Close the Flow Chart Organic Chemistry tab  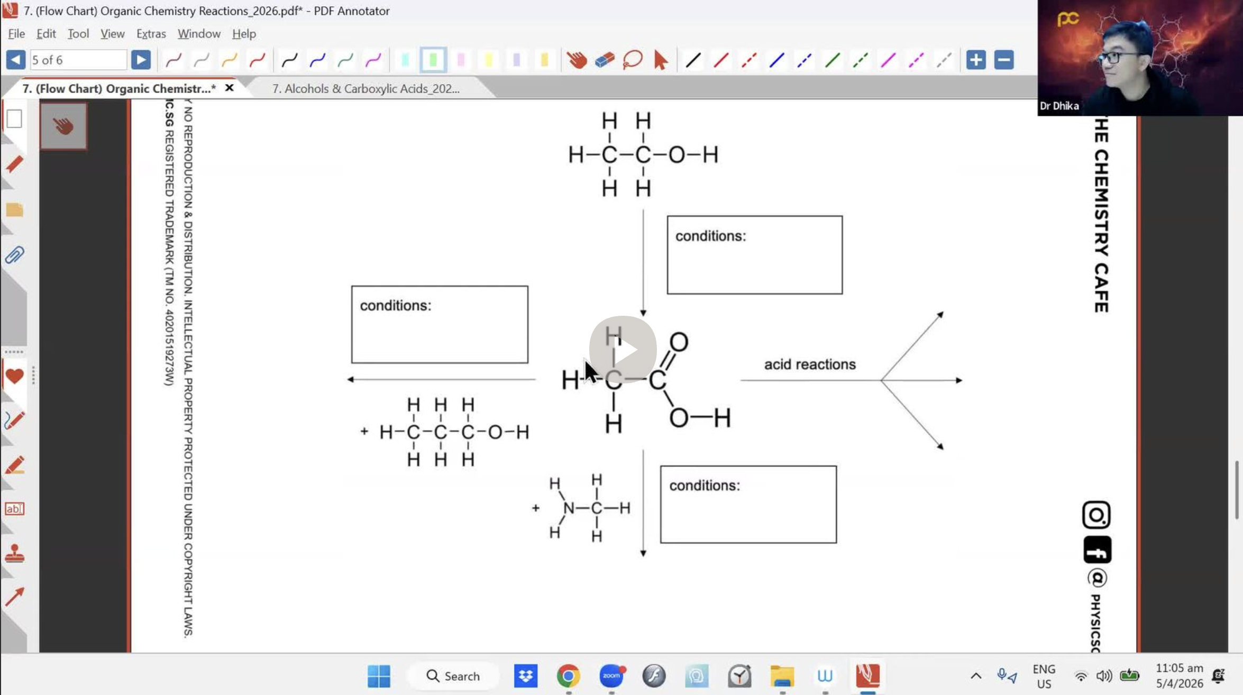click(x=229, y=88)
